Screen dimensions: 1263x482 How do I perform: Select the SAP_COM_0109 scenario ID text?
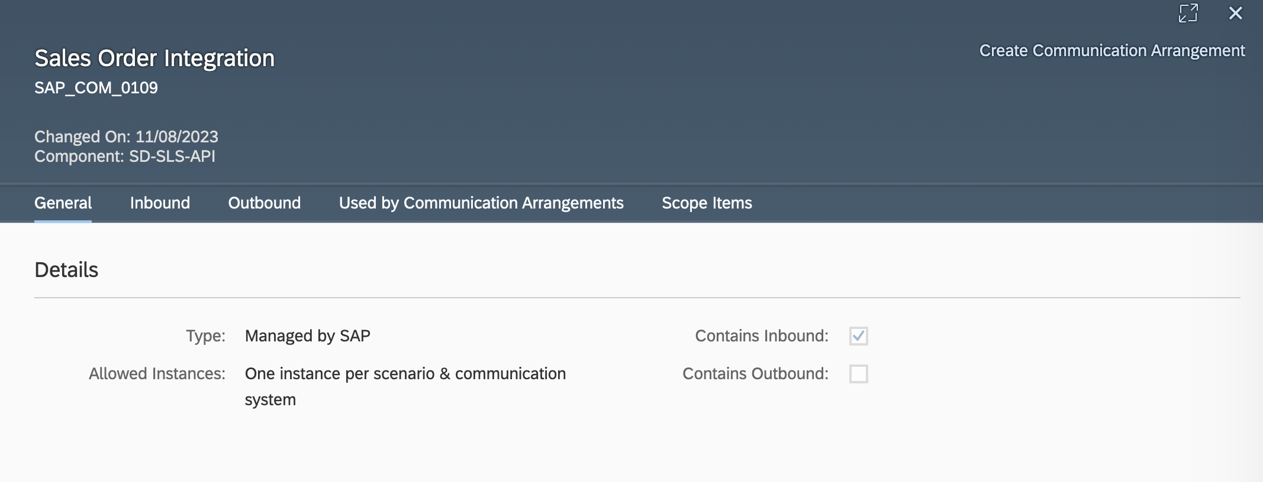coord(96,88)
